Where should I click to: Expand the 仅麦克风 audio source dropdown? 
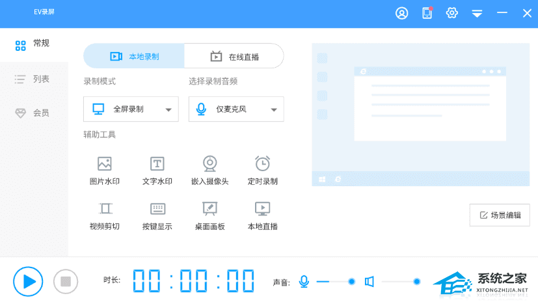[x=236, y=109]
